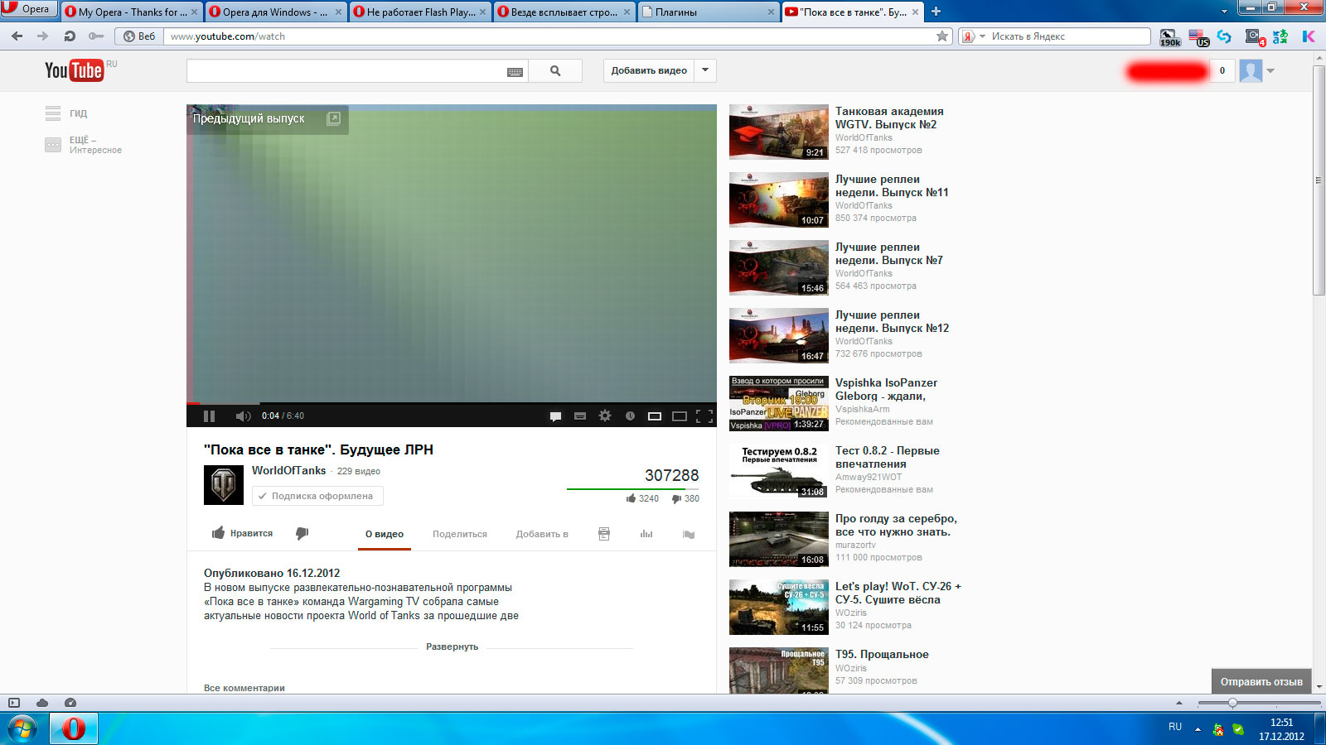The height and width of the screenshot is (745, 1326).
Task: Click the WorldOfTanks channel avatar
Action: tap(224, 485)
